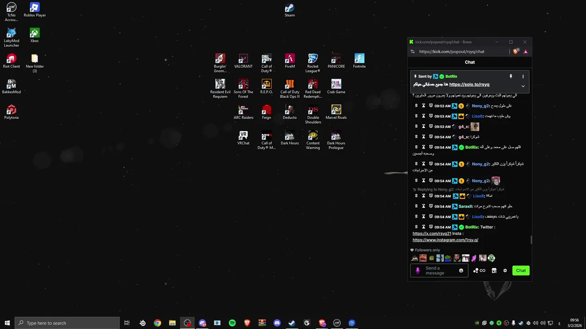Click the Brave address bar URL

pyautogui.click(x=452, y=52)
